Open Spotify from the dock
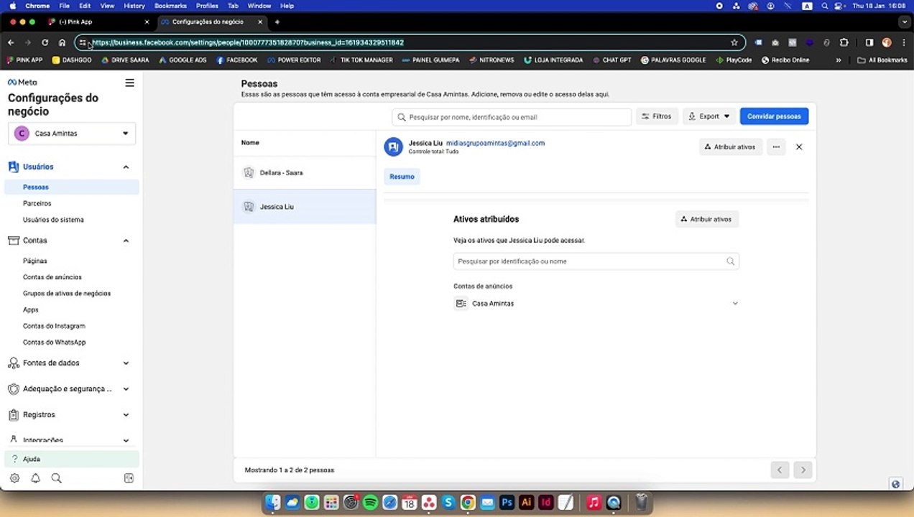The width and height of the screenshot is (914, 517). point(370,503)
